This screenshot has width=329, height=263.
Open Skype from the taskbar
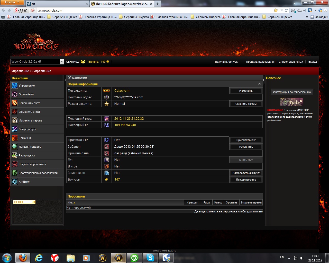tap(150, 258)
